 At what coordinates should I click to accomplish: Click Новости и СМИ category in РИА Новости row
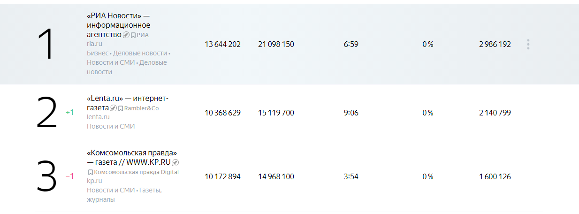(110, 62)
